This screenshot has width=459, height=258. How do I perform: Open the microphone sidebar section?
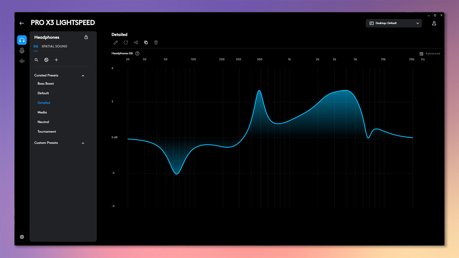22,51
